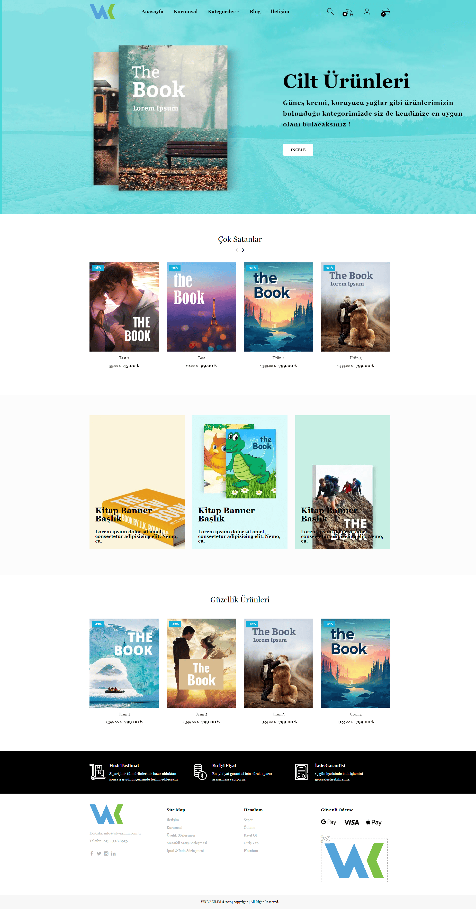This screenshot has height=909, width=476.
Task: Click the WK logo in header
Action: [102, 12]
